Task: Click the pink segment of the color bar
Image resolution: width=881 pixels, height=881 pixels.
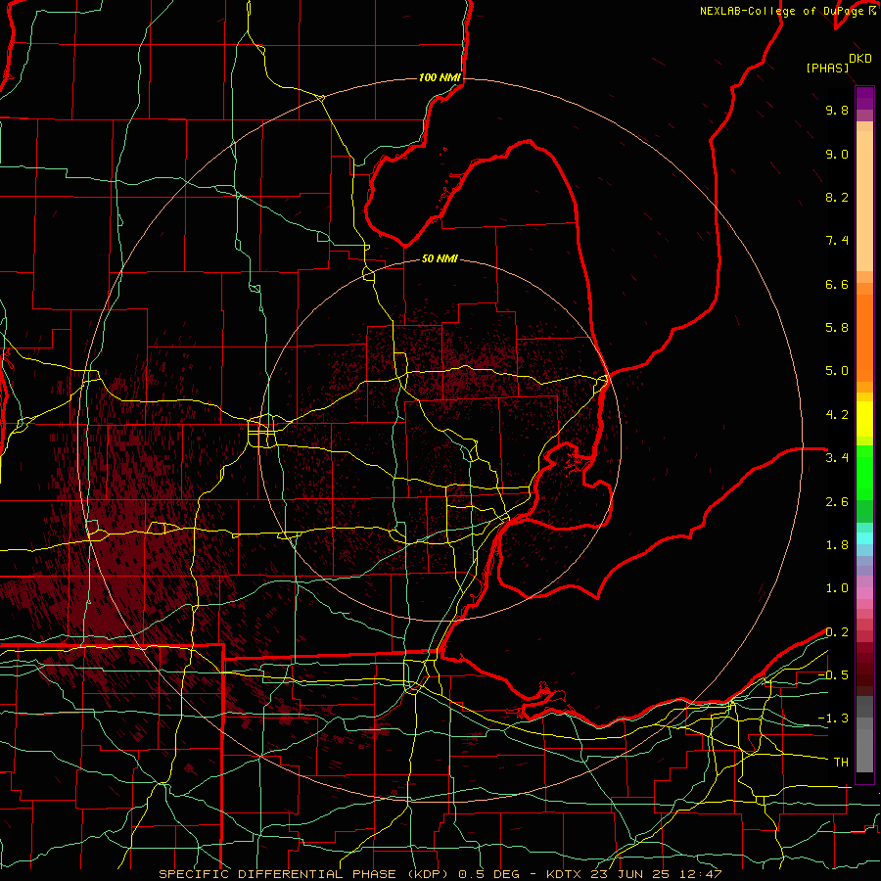Action: [x=864, y=593]
